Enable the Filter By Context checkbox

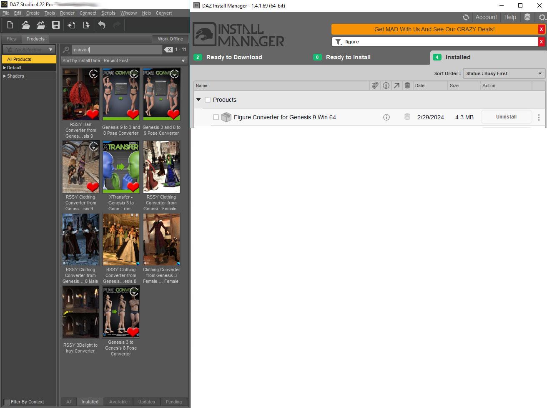[7, 402]
